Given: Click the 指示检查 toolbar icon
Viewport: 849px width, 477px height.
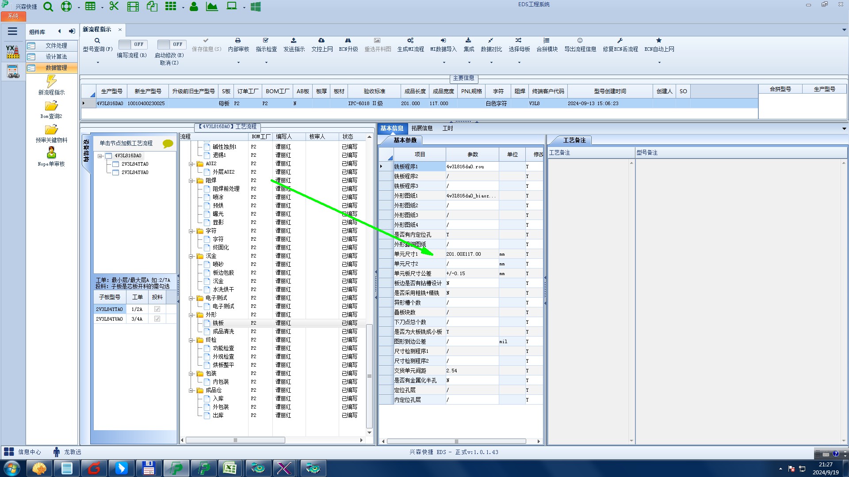Looking at the screenshot, I should pos(266,41).
